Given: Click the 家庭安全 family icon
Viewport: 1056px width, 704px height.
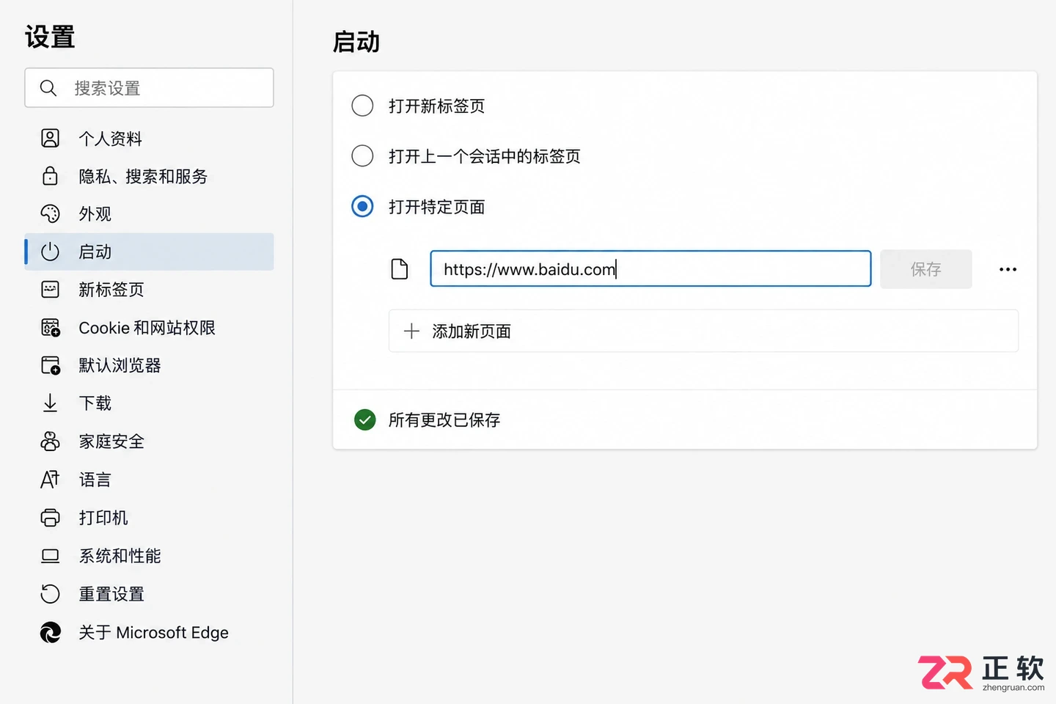Looking at the screenshot, I should tap(50, 441).
